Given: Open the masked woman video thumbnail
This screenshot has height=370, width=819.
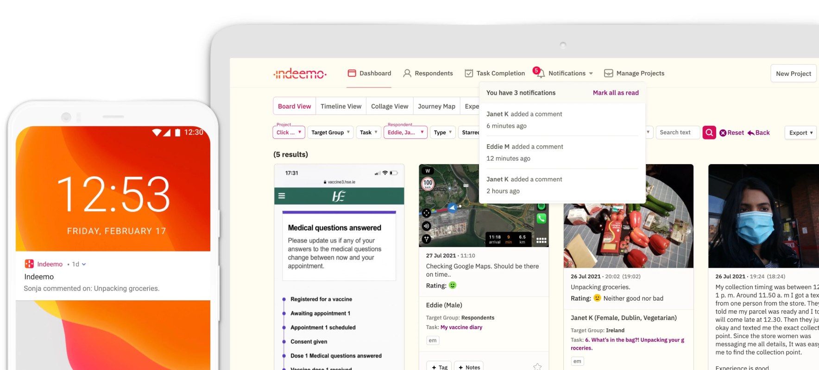Looking at the screenshot, I should coord(763,216).
